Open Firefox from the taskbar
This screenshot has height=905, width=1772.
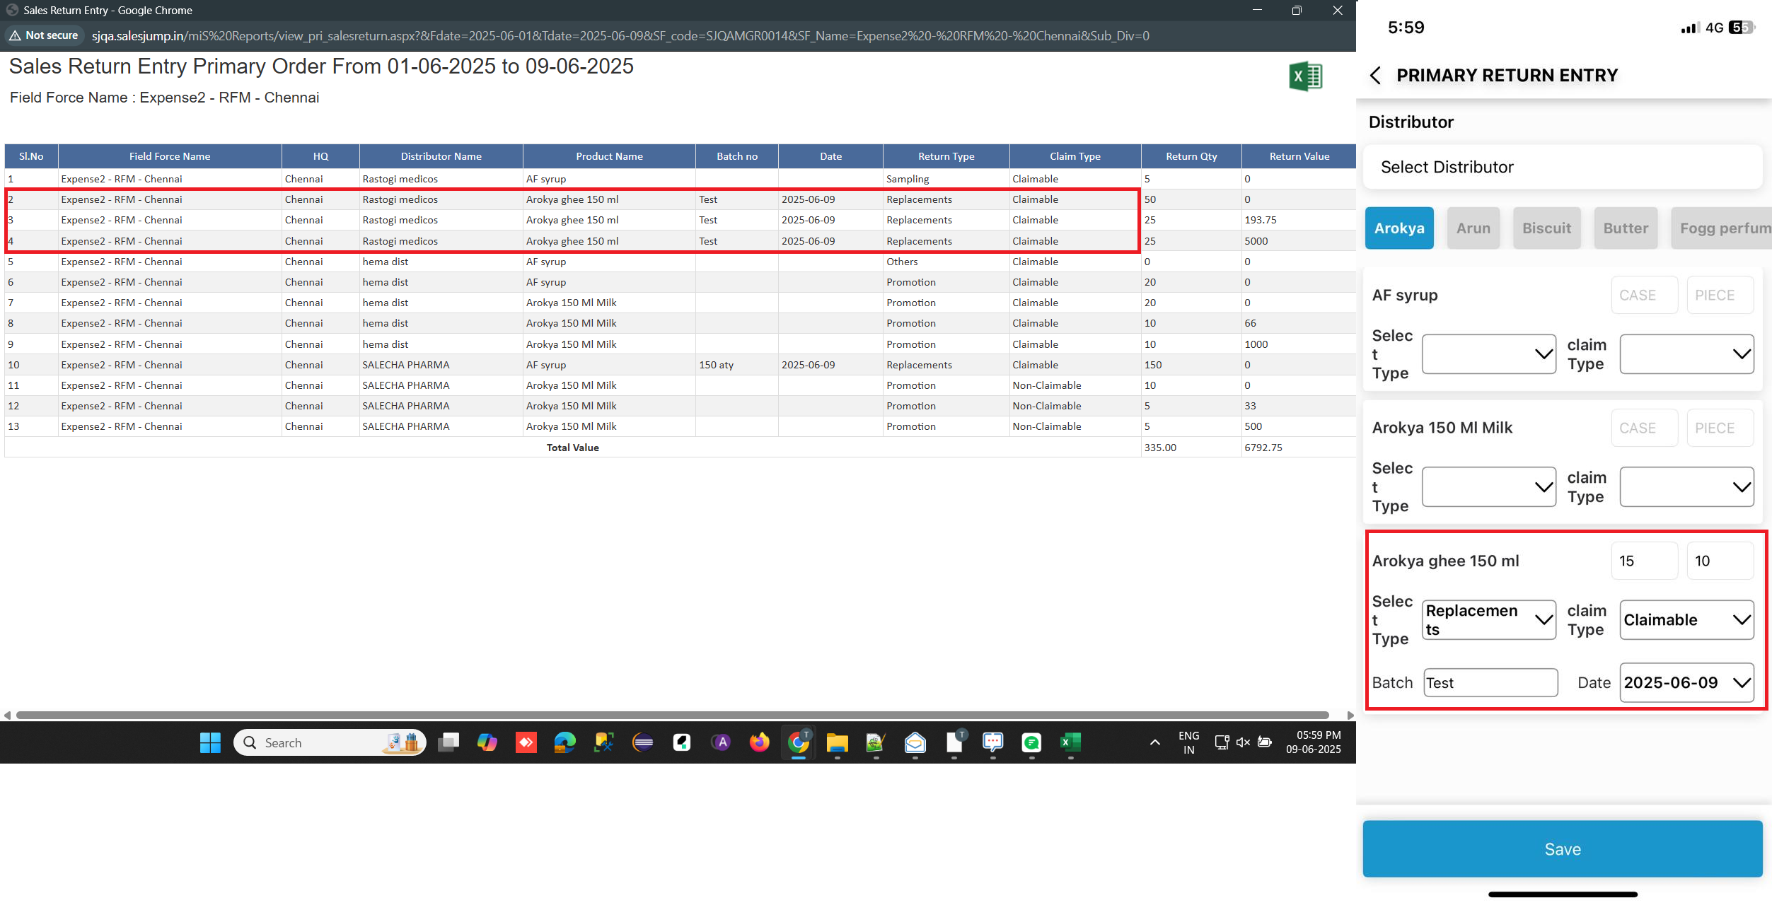pyautogui.click(x=759, y=742)
